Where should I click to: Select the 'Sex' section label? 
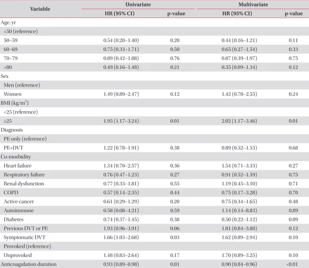[4, 76]
